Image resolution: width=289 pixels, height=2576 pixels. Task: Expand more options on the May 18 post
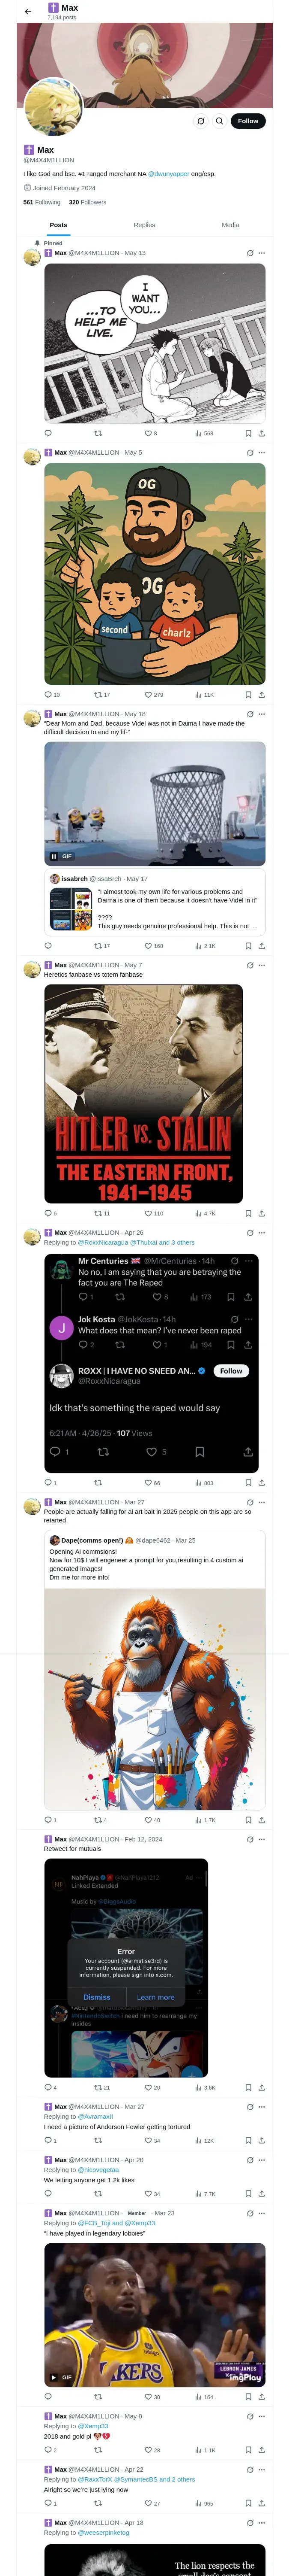point(262,714)
